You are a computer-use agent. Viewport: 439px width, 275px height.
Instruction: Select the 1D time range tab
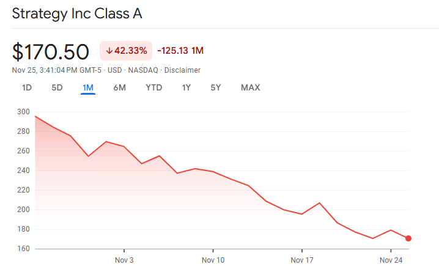(x=27, y=87)
